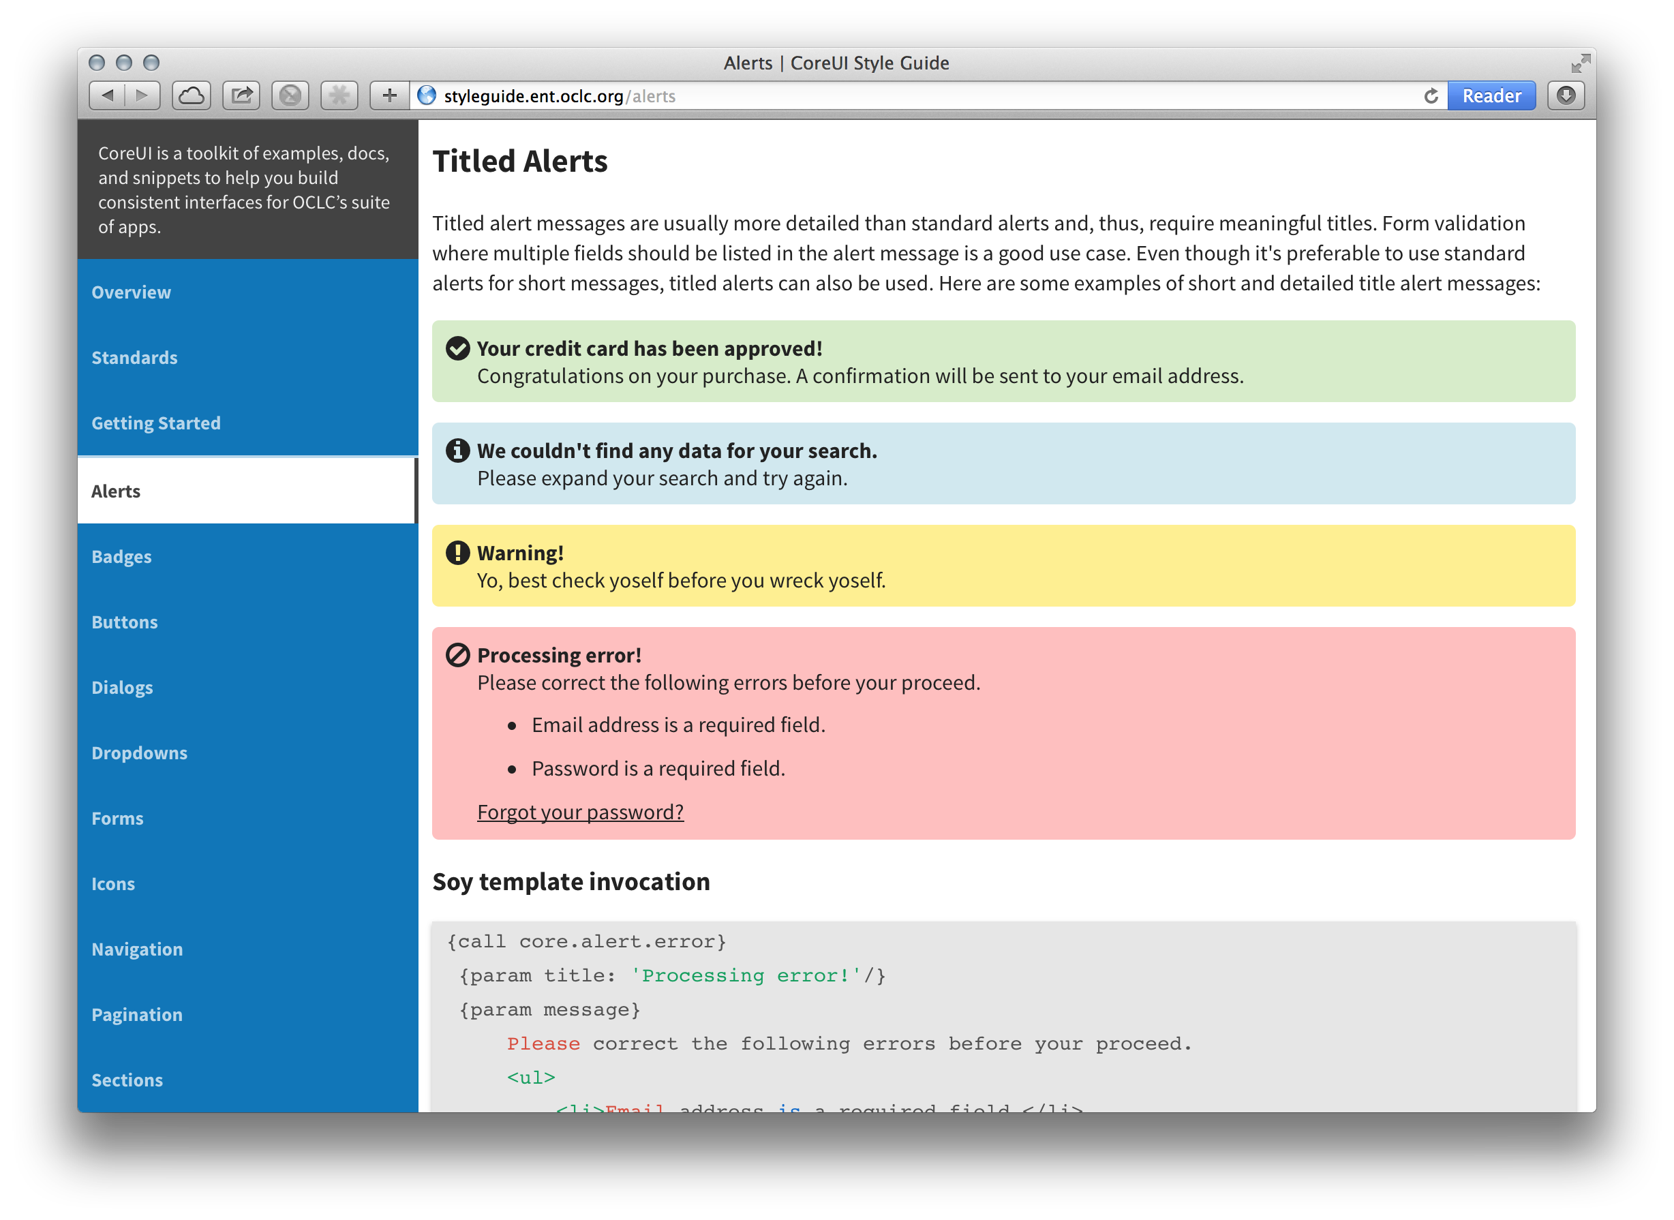Open the Dropdowns sidebar item
Image resolution: width=1674 pixels, height=1220 pixels.
(248, 753)
